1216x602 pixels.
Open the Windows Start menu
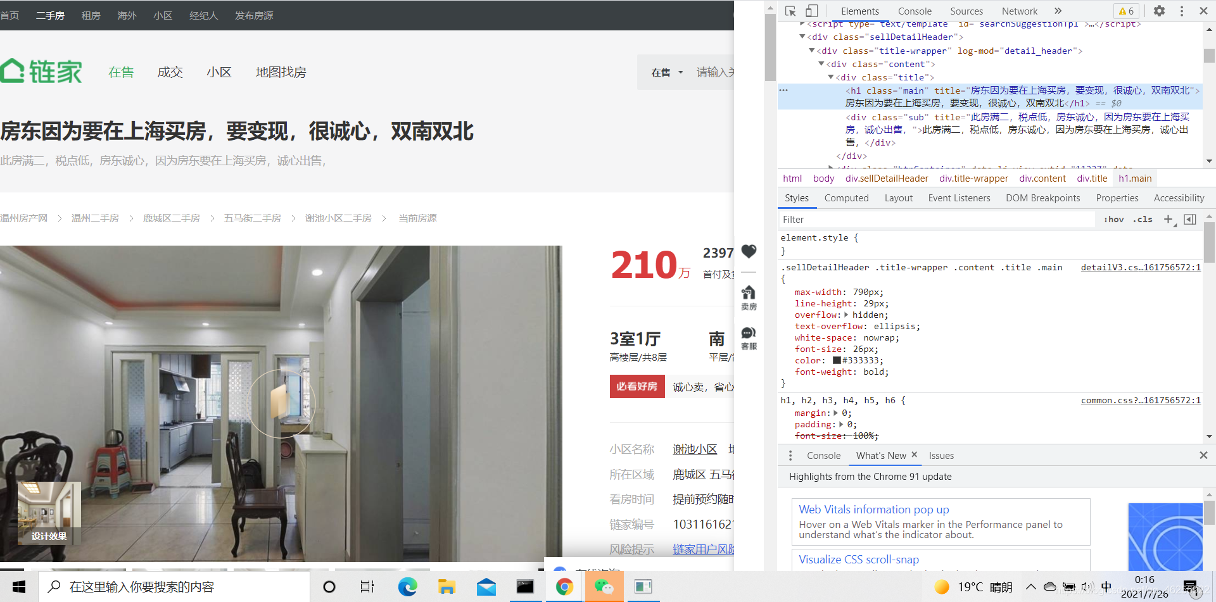[19, 587]
